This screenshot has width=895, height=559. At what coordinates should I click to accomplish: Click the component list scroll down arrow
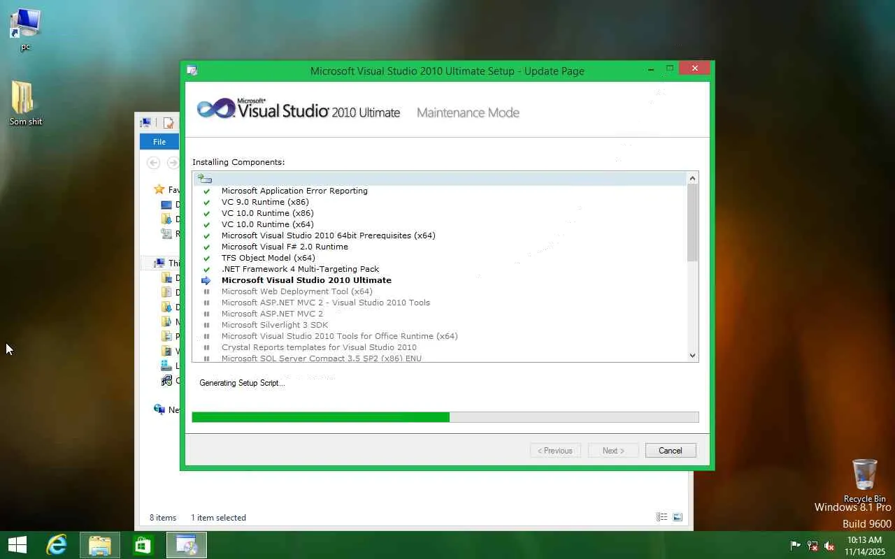[693, 355]
